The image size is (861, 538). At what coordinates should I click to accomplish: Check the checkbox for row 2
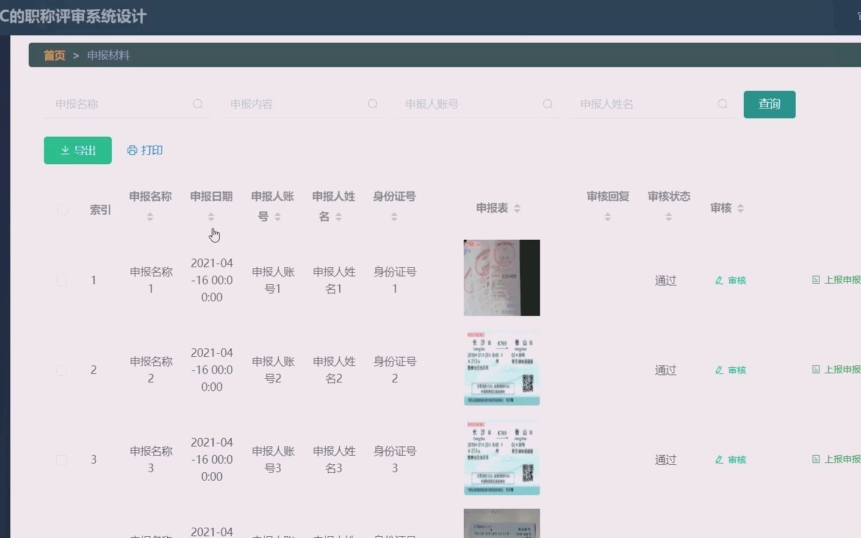point(62,370)
